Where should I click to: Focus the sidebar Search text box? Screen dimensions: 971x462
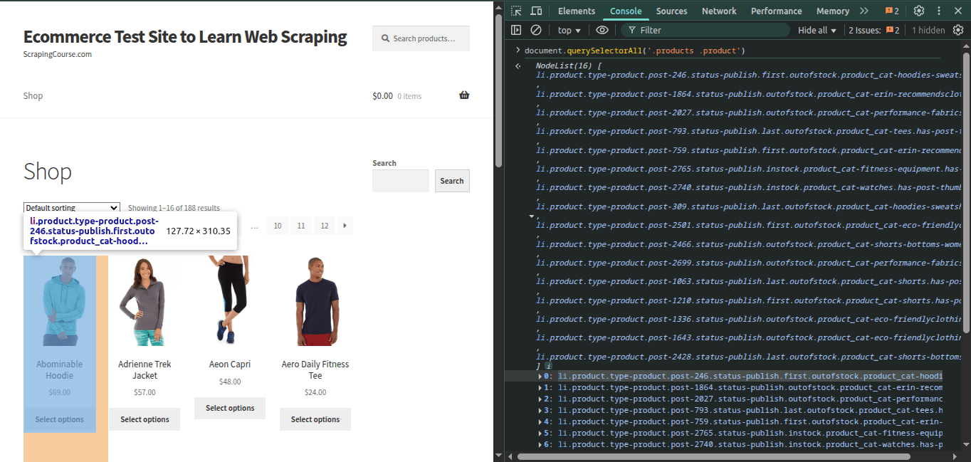click(x=401, y=181)
